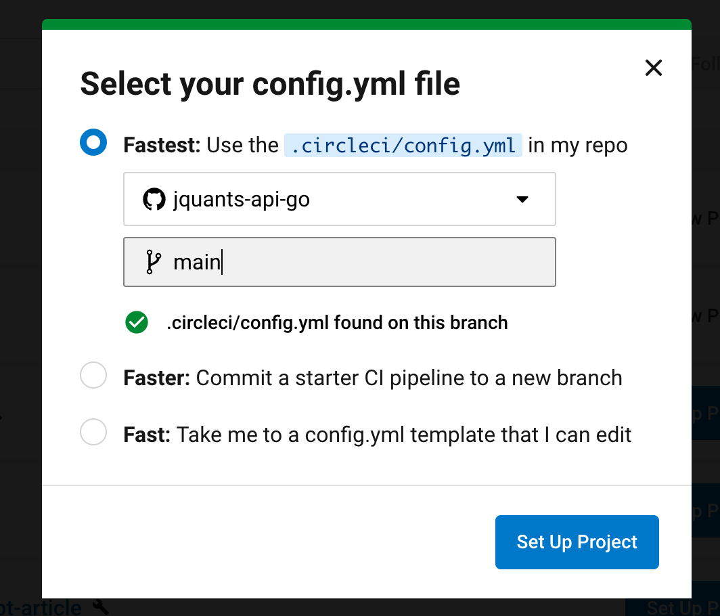
Task: Select the Fastest radio button
Action: (93, 143)
